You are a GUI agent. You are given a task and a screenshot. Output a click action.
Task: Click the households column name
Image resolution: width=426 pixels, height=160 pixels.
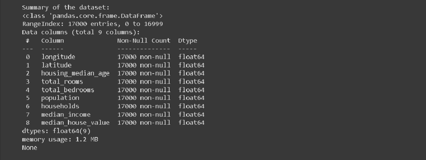[x=60, y=106]
